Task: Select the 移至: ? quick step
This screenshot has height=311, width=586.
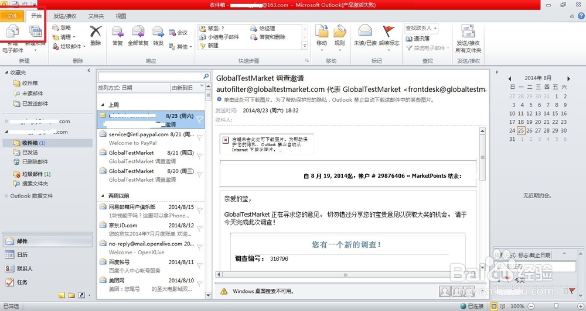Action: [x=212, y=28]
